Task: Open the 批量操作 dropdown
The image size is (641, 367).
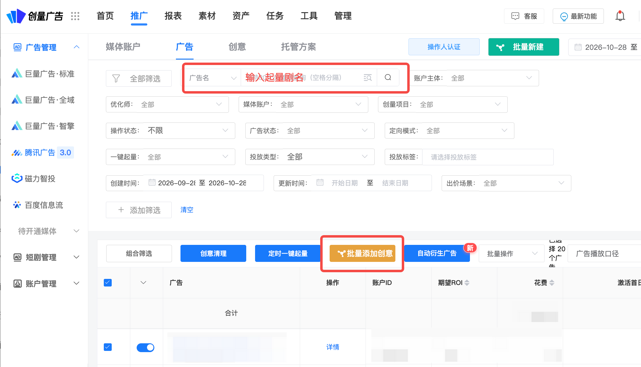Action: tap(511, 253)
